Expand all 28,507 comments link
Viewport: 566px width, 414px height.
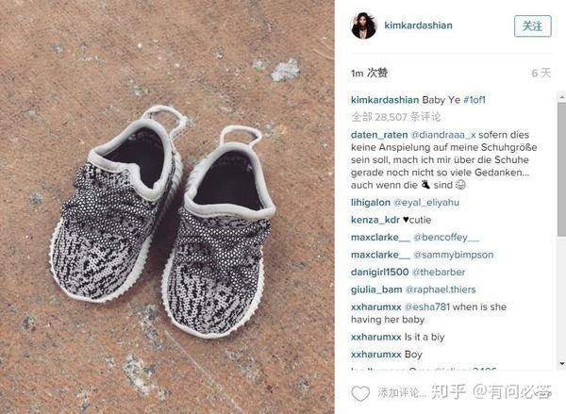395,117
